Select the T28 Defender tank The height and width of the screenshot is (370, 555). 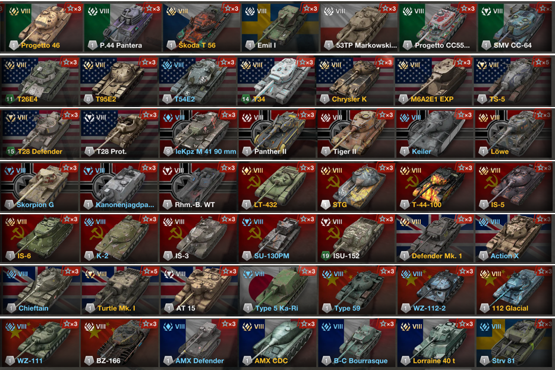coord(41,134)
